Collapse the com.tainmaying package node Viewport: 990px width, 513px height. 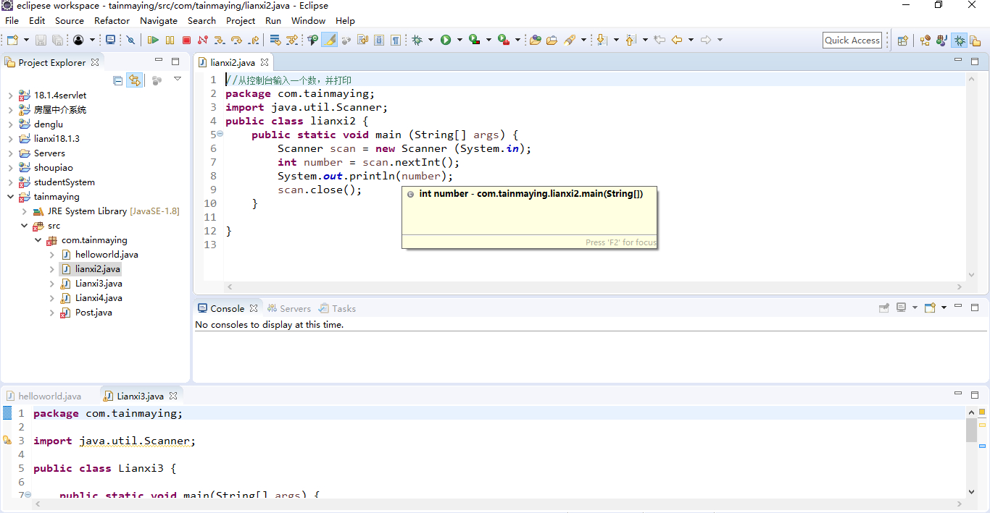click(x=38, y=240)
